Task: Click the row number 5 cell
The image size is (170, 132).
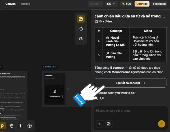Action: (x=99, y=55)
